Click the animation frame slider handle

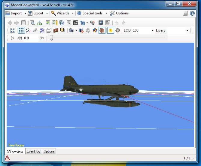(51, 38)
